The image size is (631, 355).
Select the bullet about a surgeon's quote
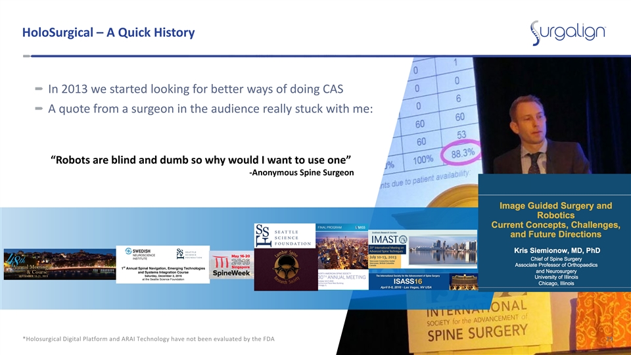[x=210, y=108]
